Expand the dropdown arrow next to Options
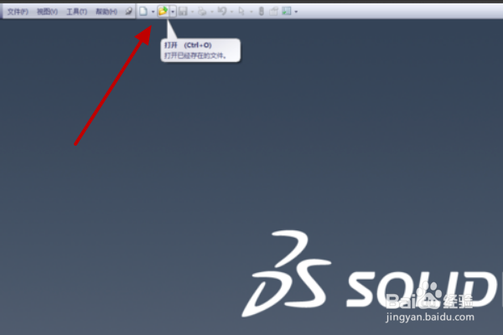This screenshot has height=335, width=503. (x=296, y=12)
